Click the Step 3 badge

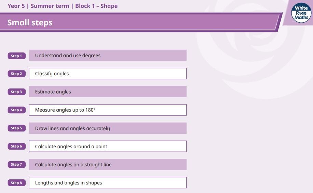pyautogui.click(x=16, y=92)
